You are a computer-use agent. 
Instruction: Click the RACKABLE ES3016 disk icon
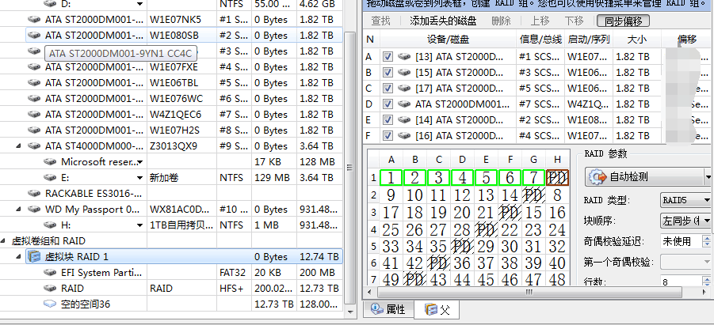(33, 193)
